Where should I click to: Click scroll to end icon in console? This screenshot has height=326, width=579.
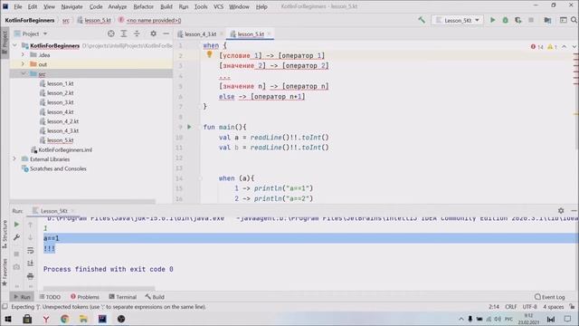[x=30, y=264]
